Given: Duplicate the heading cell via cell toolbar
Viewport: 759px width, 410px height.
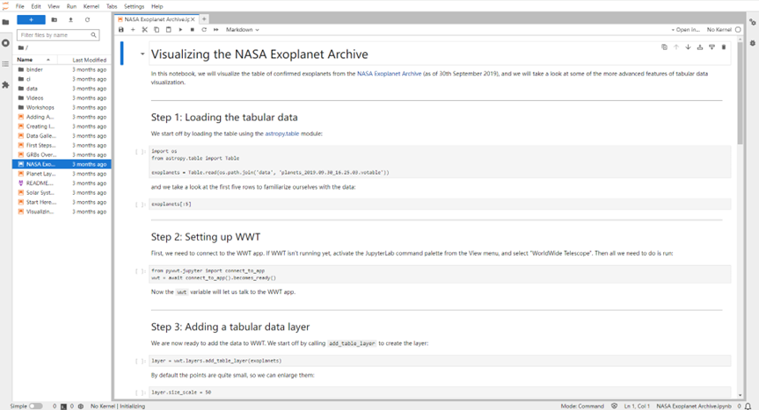Looking at the screenshot, I should [664, 47].
